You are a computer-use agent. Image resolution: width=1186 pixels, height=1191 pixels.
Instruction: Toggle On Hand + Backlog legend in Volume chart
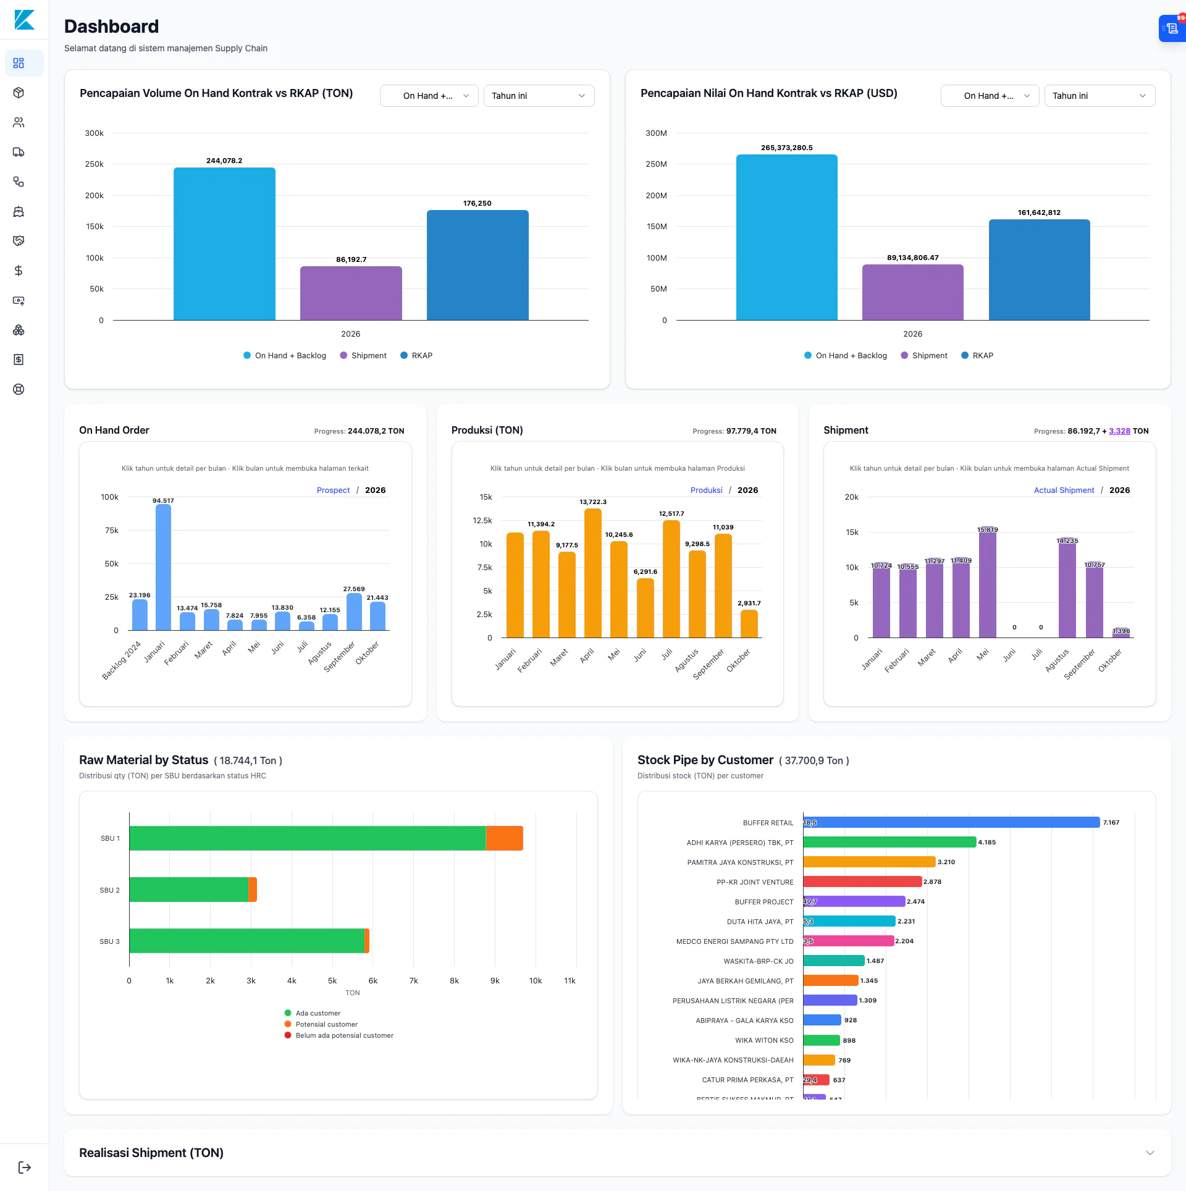coord(285,355)
